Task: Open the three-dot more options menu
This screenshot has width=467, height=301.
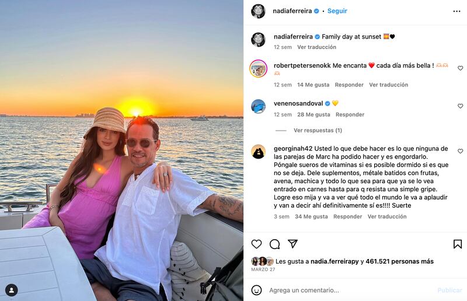Action: click(456, 11)
